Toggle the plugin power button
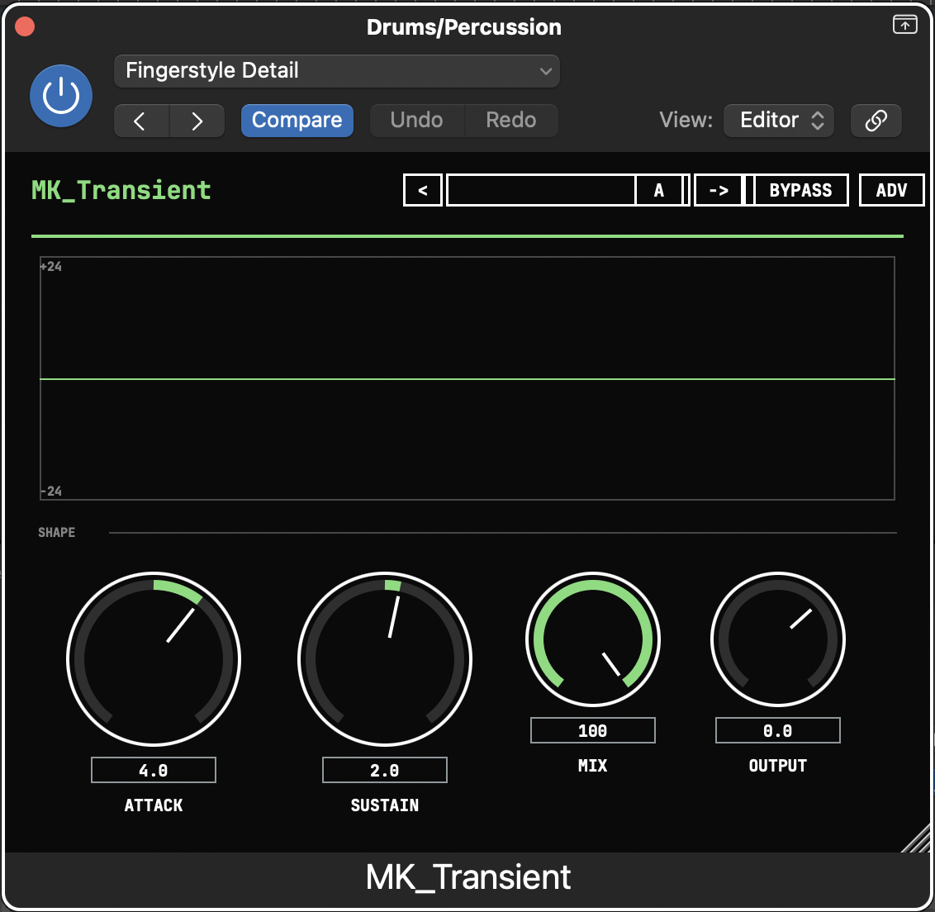The height and width of the screenshot is (912, 935). (x=61, y=96)
